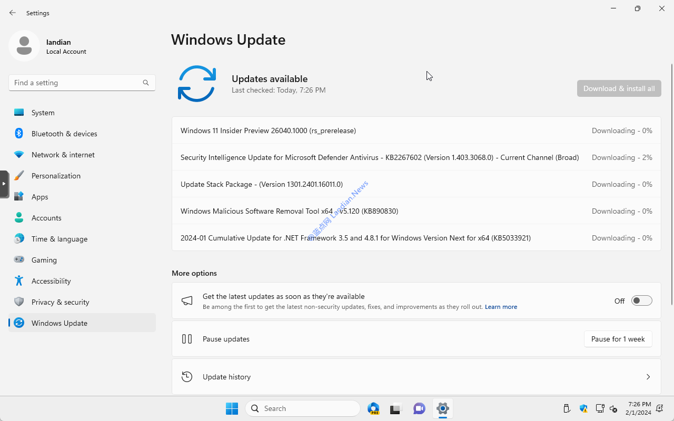The height and width of the screenshot is (421, 674).
Task: Click the Windows Security shield tray icon
Action: tap(583, 408)
